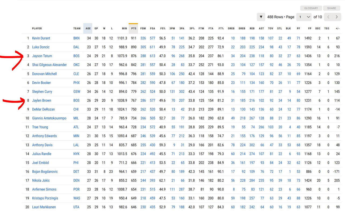
Task: Click Luka Doncic's FGA value 611
Action: click(x=153, y=47)
